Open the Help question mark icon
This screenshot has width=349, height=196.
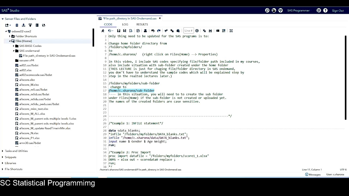click(325, 10)
